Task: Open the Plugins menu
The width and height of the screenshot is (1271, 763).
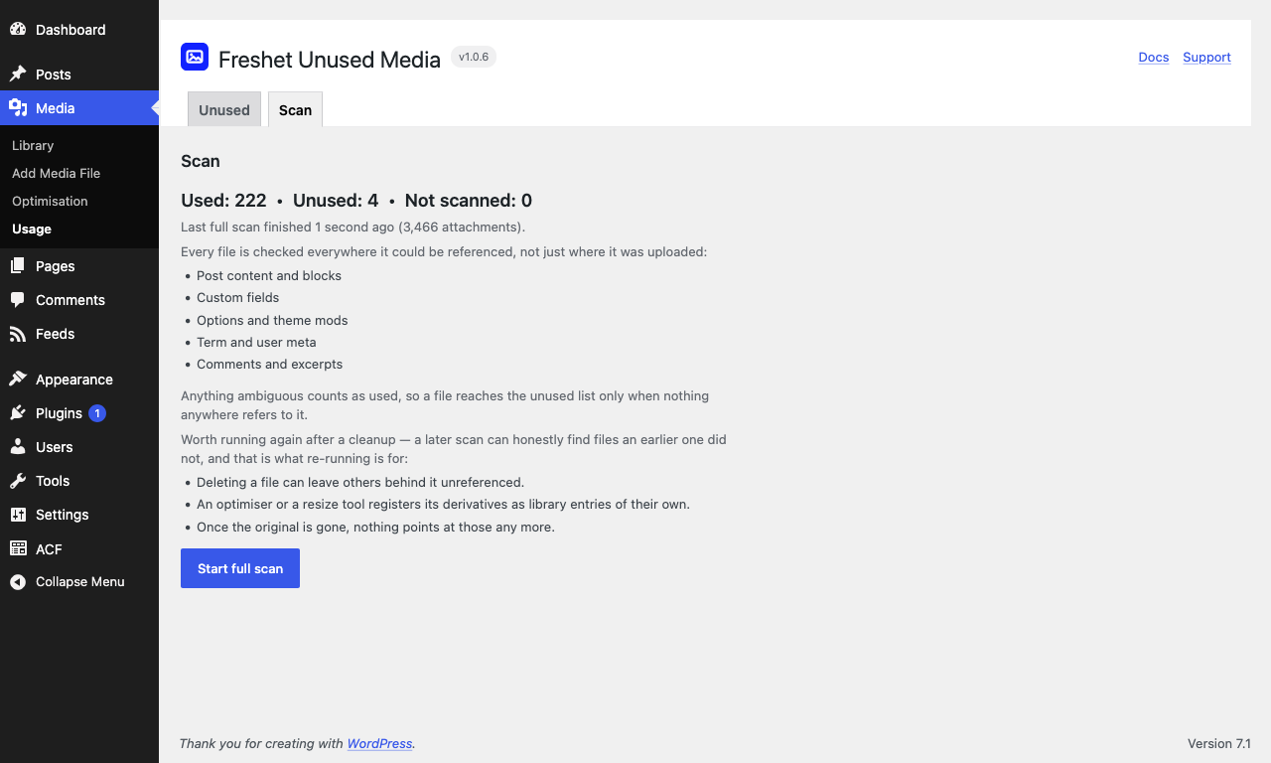Action: 79,413
